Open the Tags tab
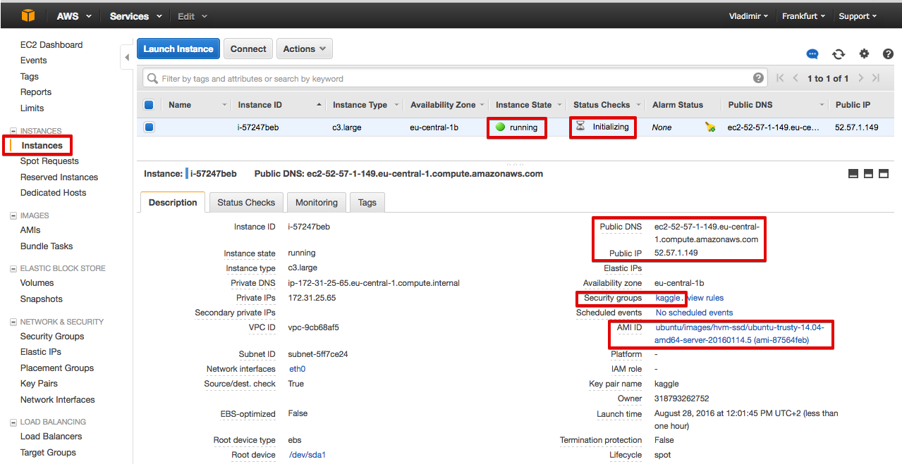The height and width of the screenshot is (464, 902). tap(367, 203)
